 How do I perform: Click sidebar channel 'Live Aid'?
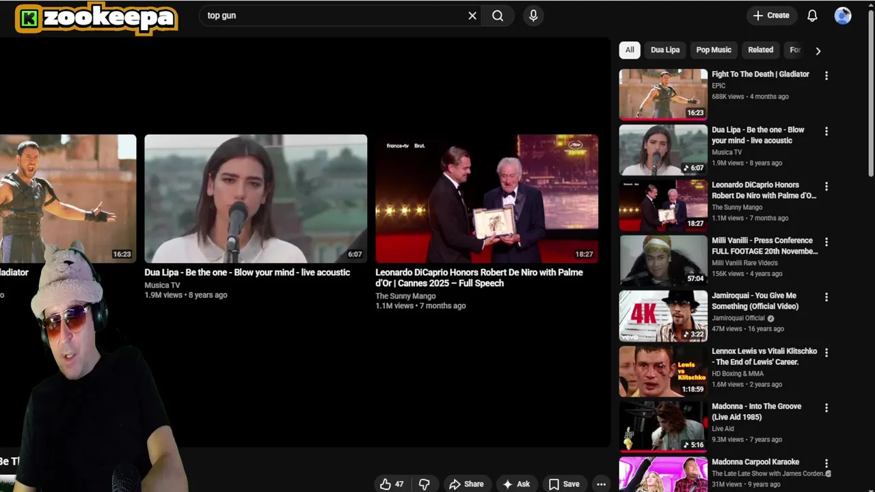[723, 428]
